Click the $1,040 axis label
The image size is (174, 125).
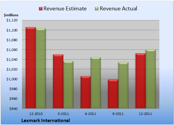point(12,60)
